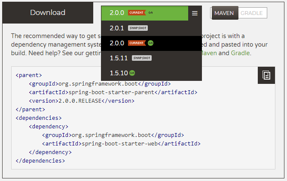287x181 pixels.
Task: Click the hamburger icon in version selector
Action: click(195, 13)
